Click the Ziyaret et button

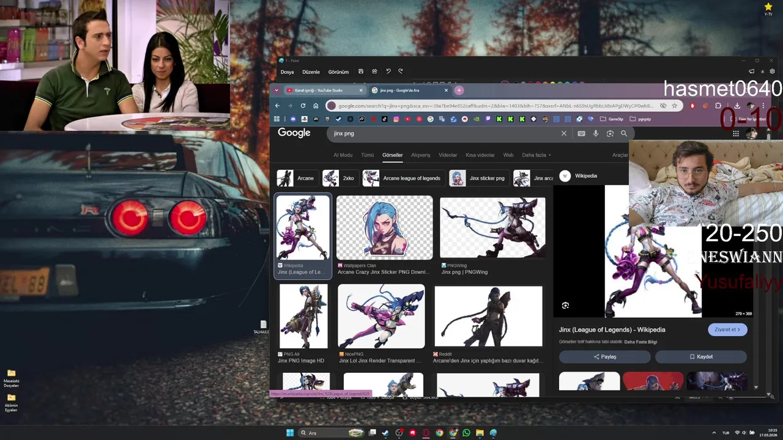coord(727,330)
